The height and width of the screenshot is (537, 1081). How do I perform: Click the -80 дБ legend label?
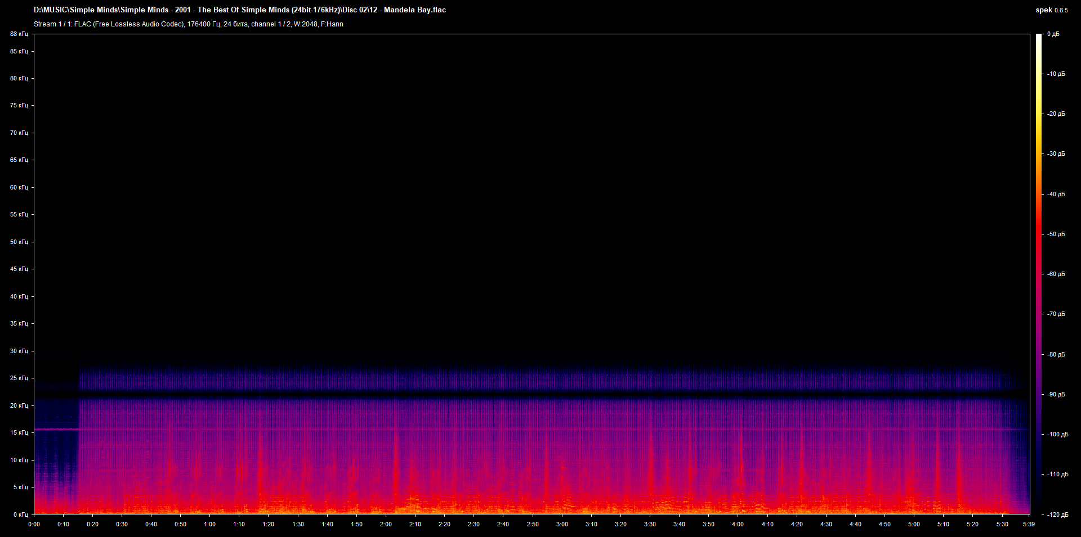(x=1056, y=354)
